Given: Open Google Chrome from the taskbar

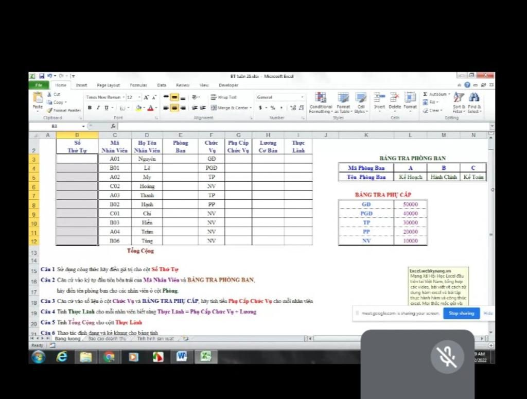Looking at the screenshot, I should tap(109, 357).
